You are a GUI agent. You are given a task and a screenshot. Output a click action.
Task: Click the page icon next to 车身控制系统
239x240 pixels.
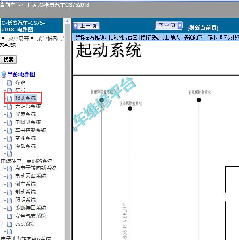(9, 130)
